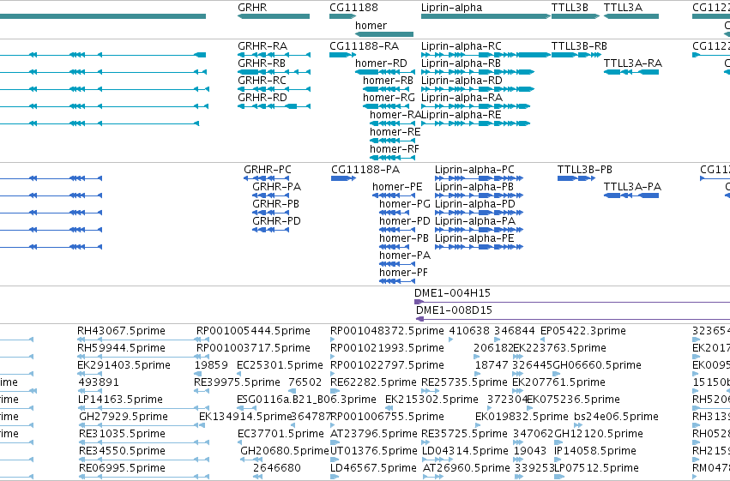Select protein homer-PB
Viewport: 730px width, 481px height.
404,238
